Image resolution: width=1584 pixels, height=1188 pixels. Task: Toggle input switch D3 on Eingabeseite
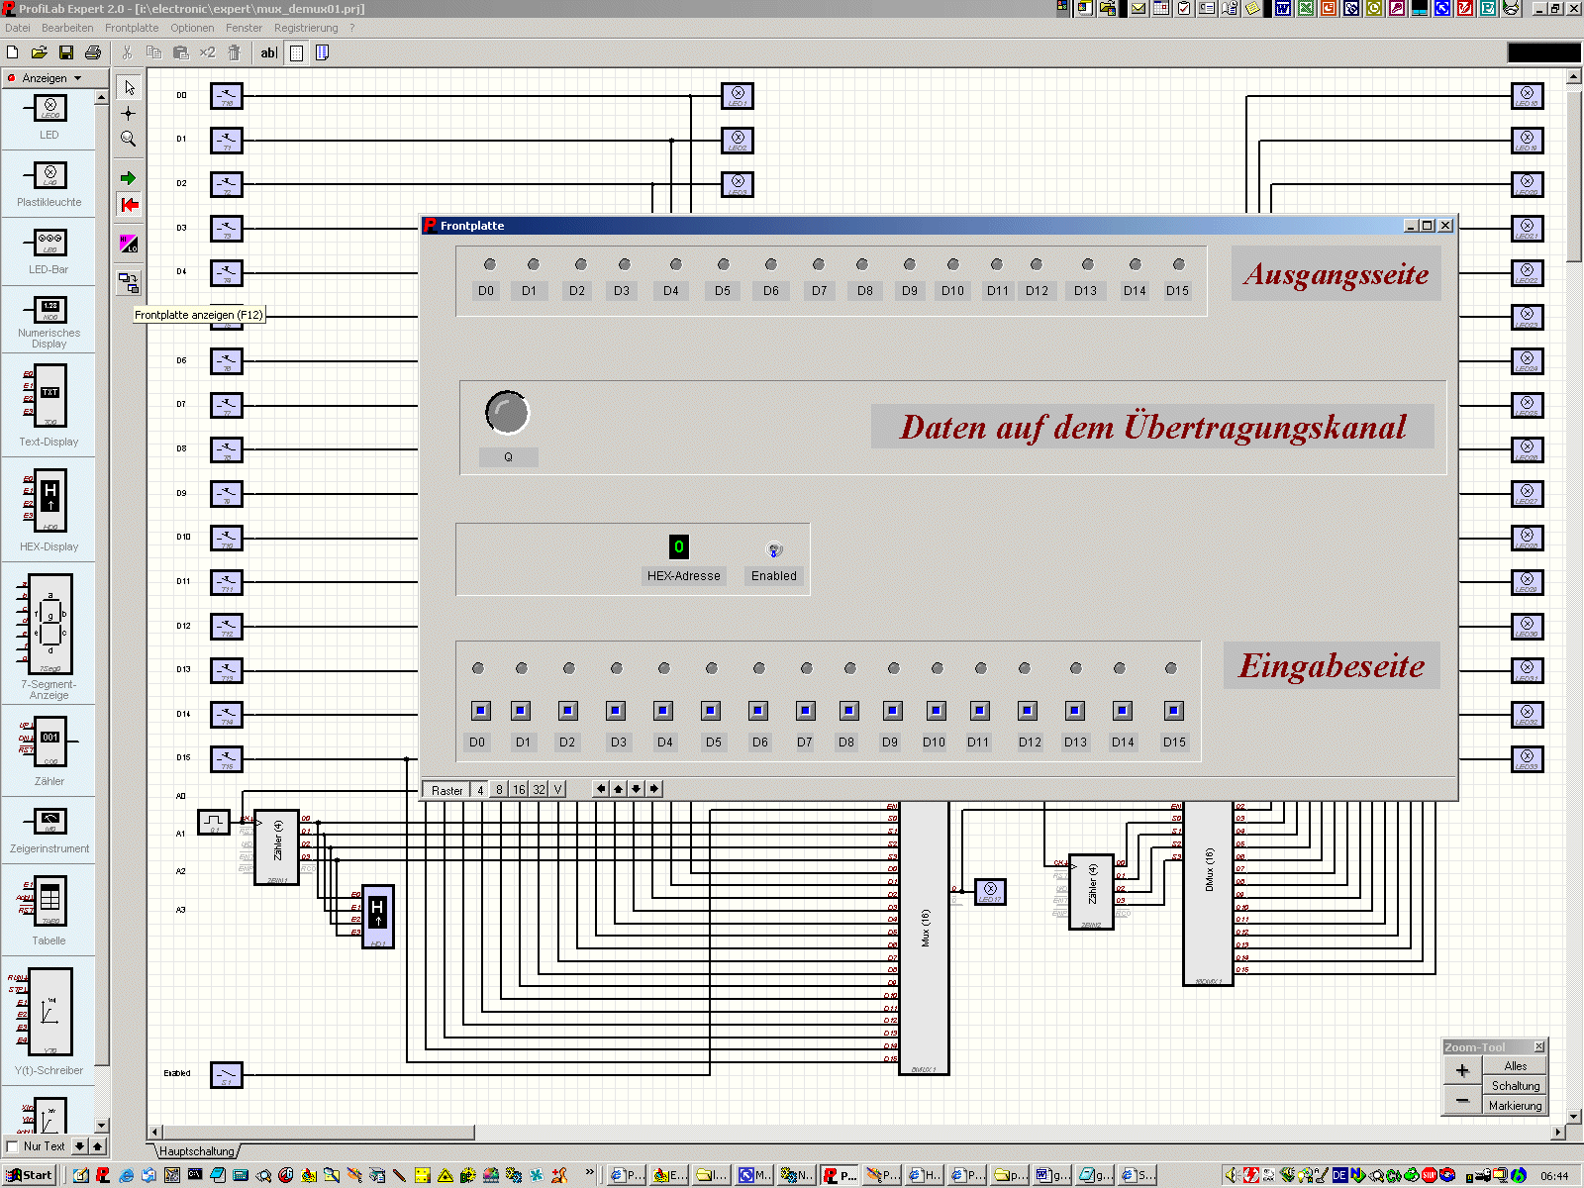point(616,710)
